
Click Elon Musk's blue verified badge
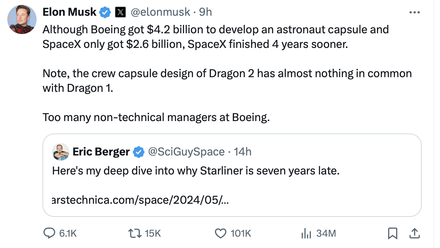(x=105, y=12)
